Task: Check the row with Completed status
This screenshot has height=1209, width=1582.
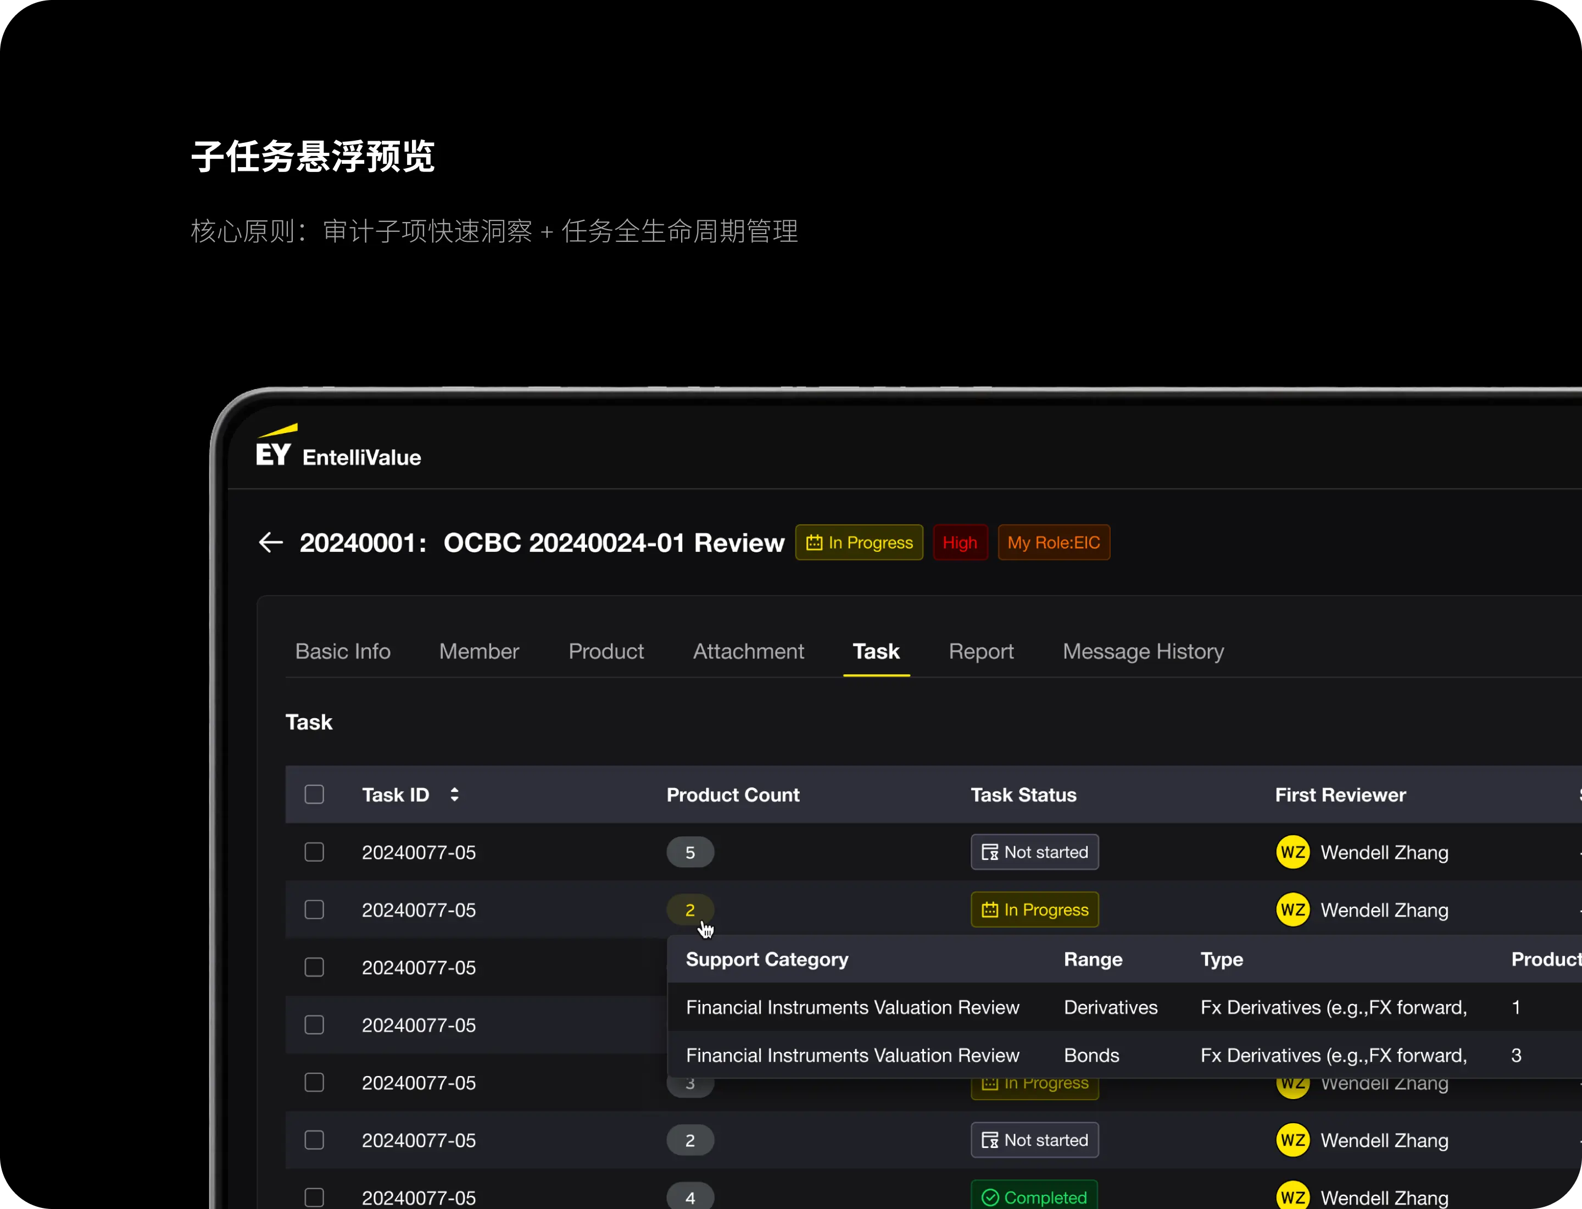Action: tap(314, 1197)
